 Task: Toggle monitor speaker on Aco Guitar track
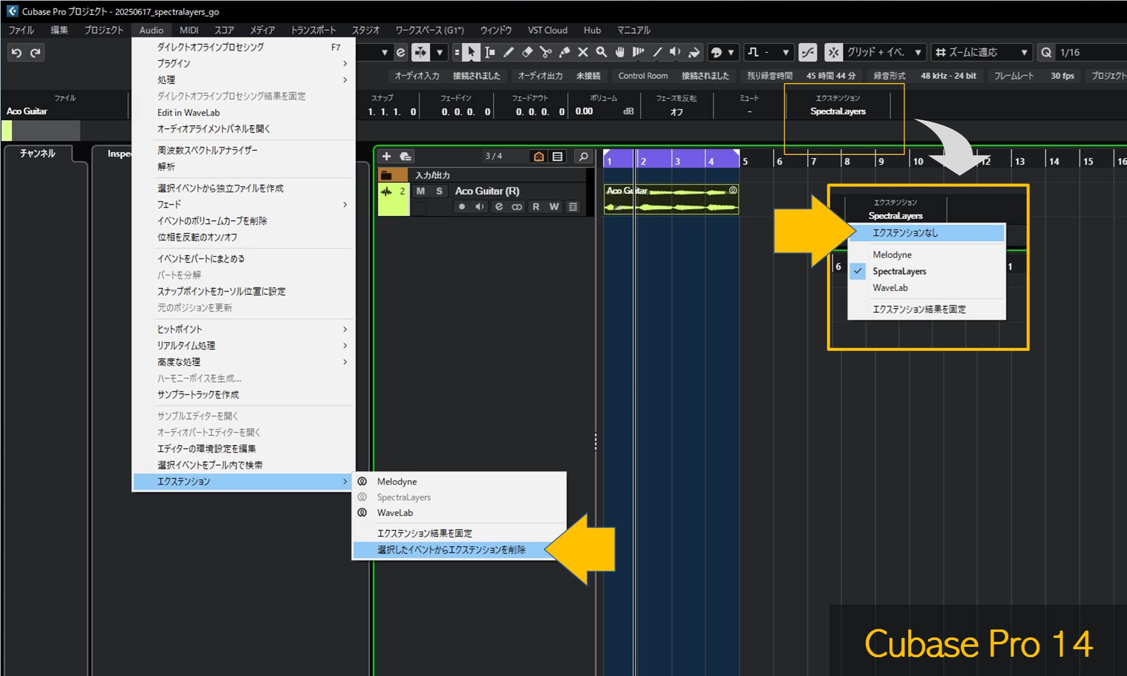coord(480,207)
